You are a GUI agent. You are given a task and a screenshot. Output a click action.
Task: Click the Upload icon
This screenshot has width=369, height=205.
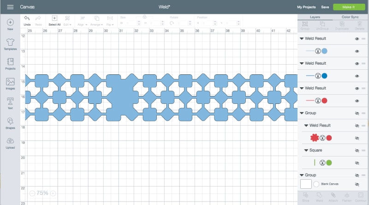(x=10, y=142)
